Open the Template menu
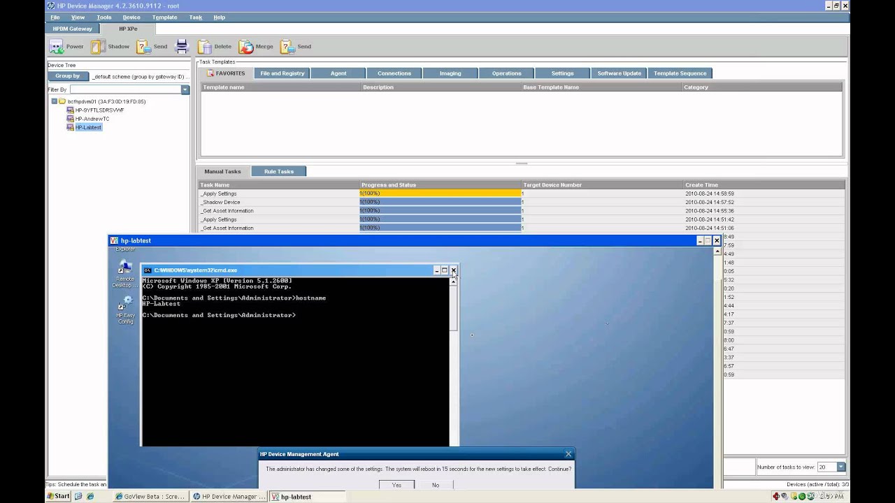Viewport: 895px width, 503px height. click(x=165, y=17)
